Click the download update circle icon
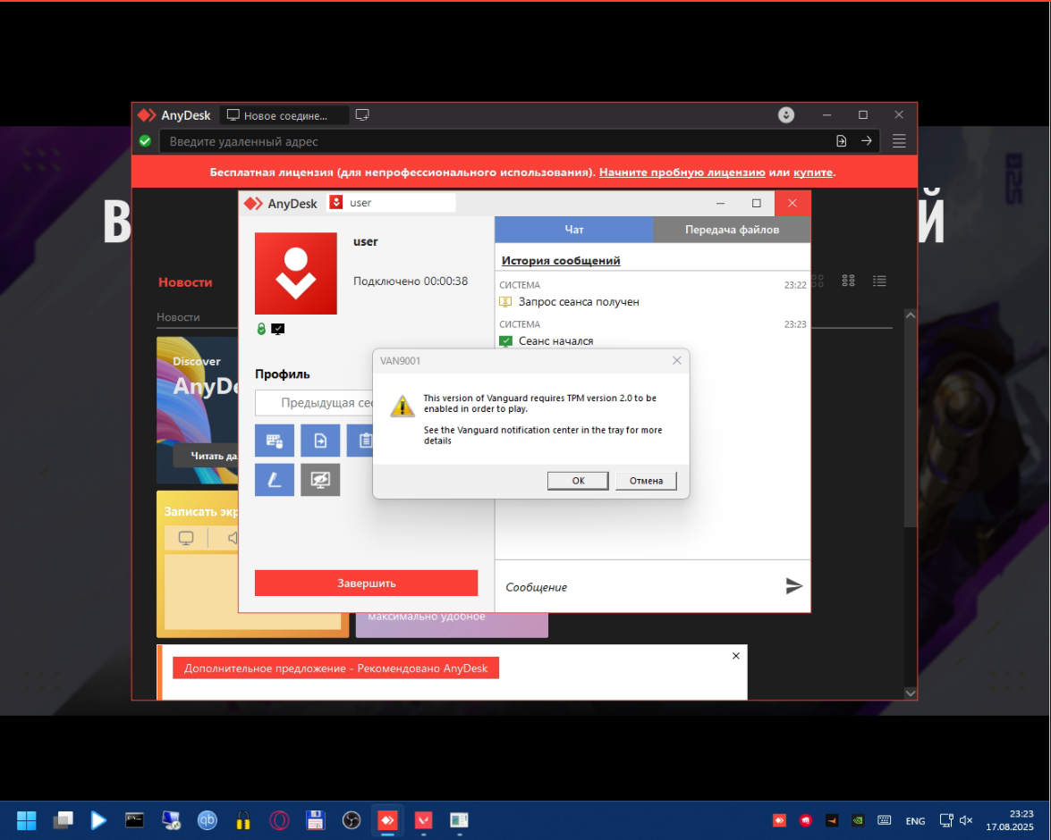This screenshot has width=1051, height=840. point(786,114)
